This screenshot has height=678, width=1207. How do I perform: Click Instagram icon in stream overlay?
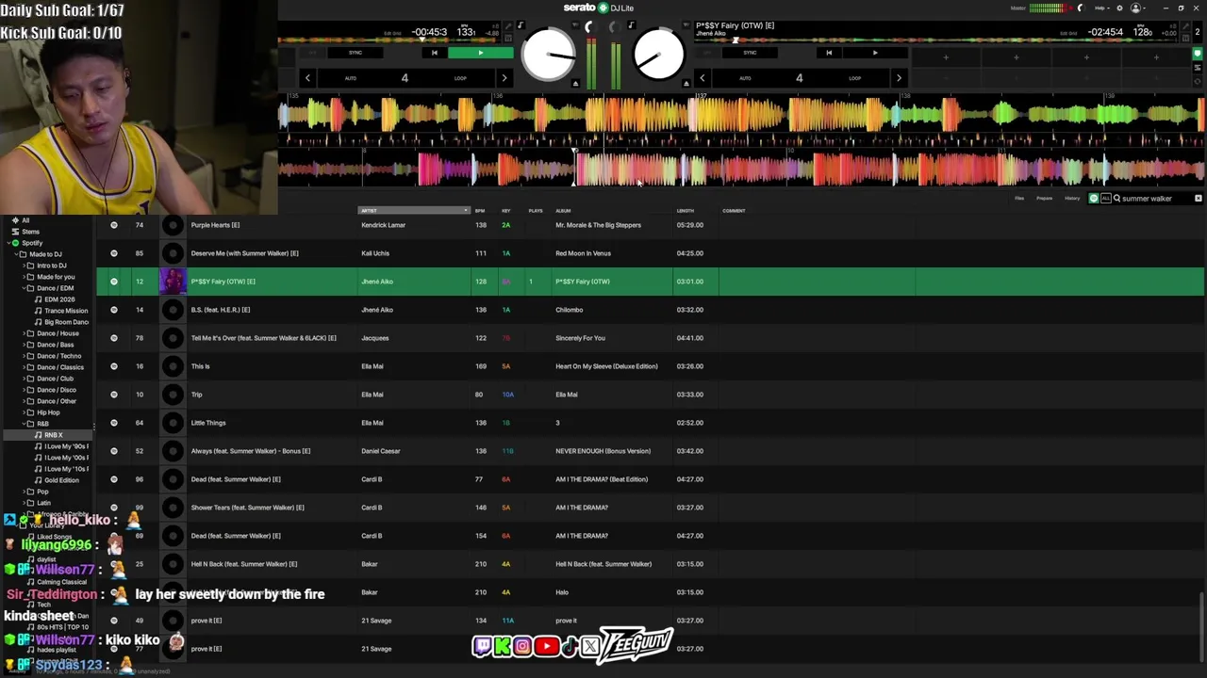522,646
